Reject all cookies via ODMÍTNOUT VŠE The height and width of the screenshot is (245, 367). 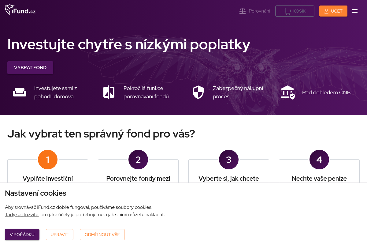[102, 235]
